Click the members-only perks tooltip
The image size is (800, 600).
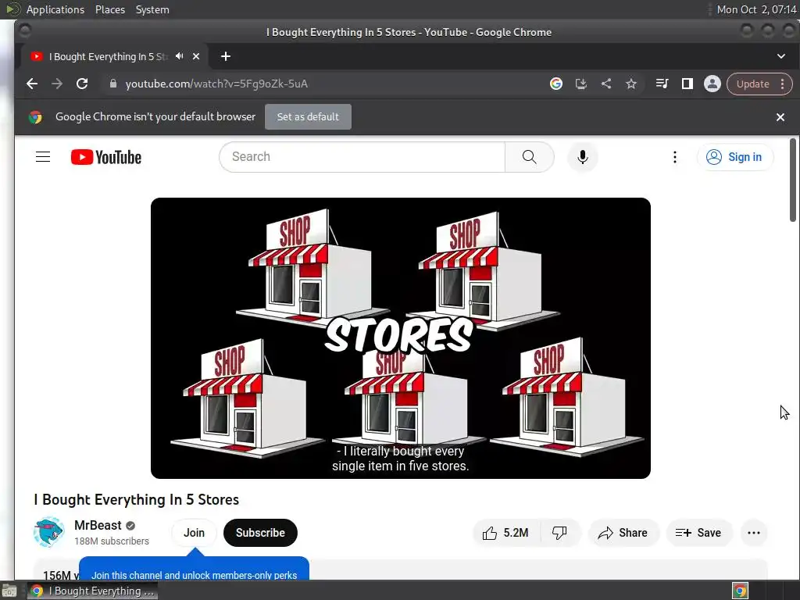tap(194, 569)
